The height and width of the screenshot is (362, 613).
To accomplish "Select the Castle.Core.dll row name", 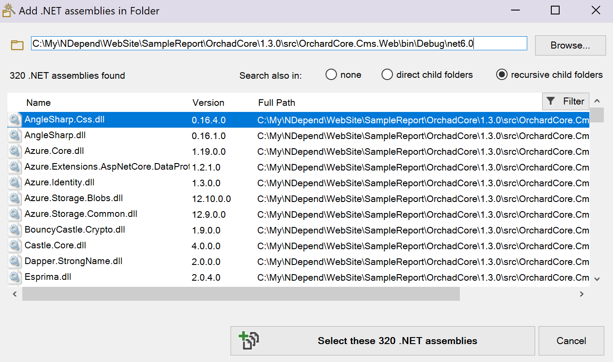I will point(56,245).
